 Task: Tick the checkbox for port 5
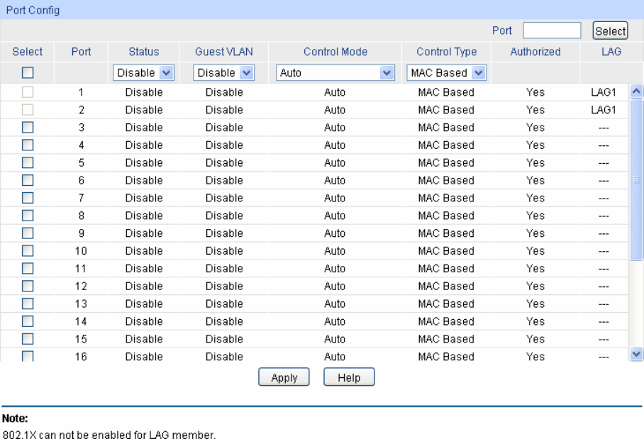(28, 163)
